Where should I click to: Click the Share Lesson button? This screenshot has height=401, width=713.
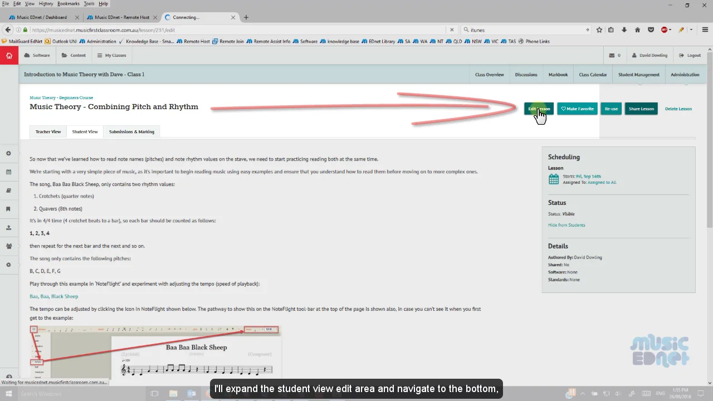641,109
